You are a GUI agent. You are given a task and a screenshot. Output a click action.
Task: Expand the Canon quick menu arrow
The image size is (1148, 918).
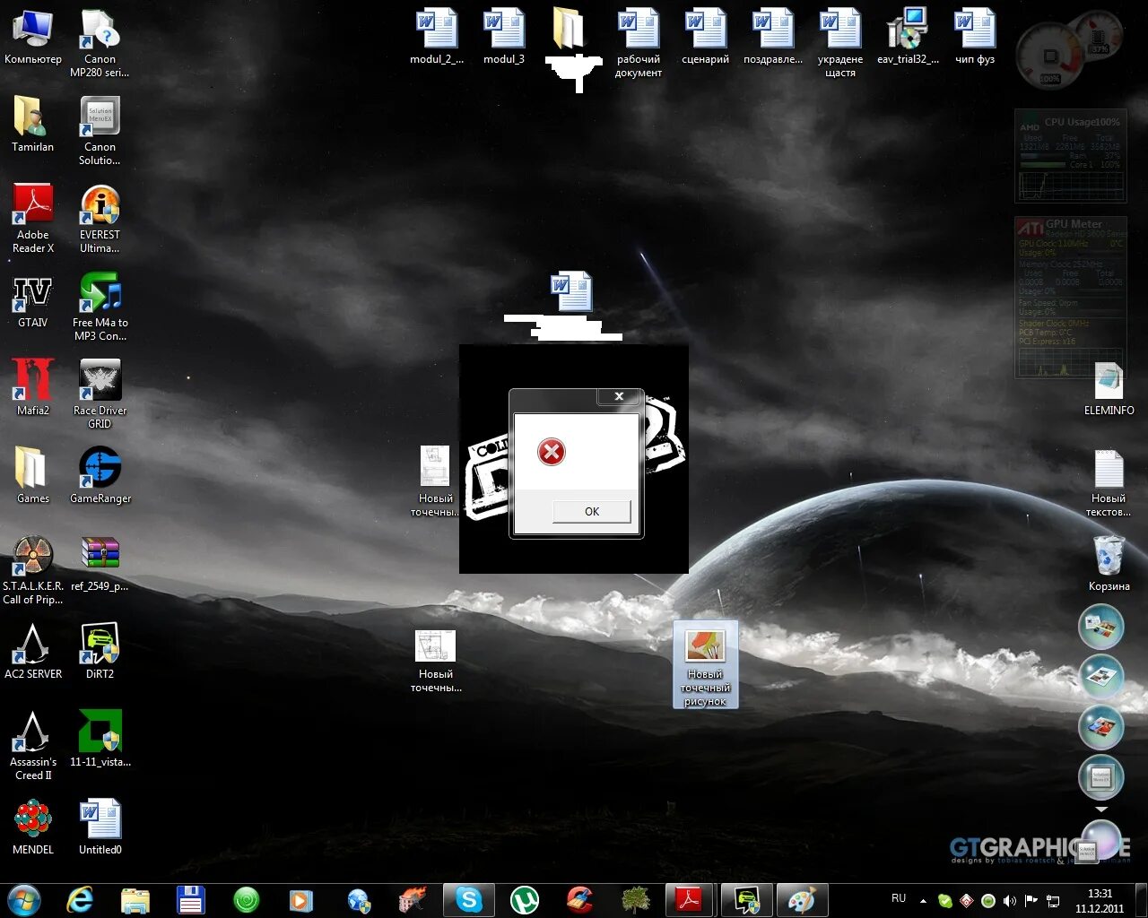pyautogui.click(x=1101, y=810)
